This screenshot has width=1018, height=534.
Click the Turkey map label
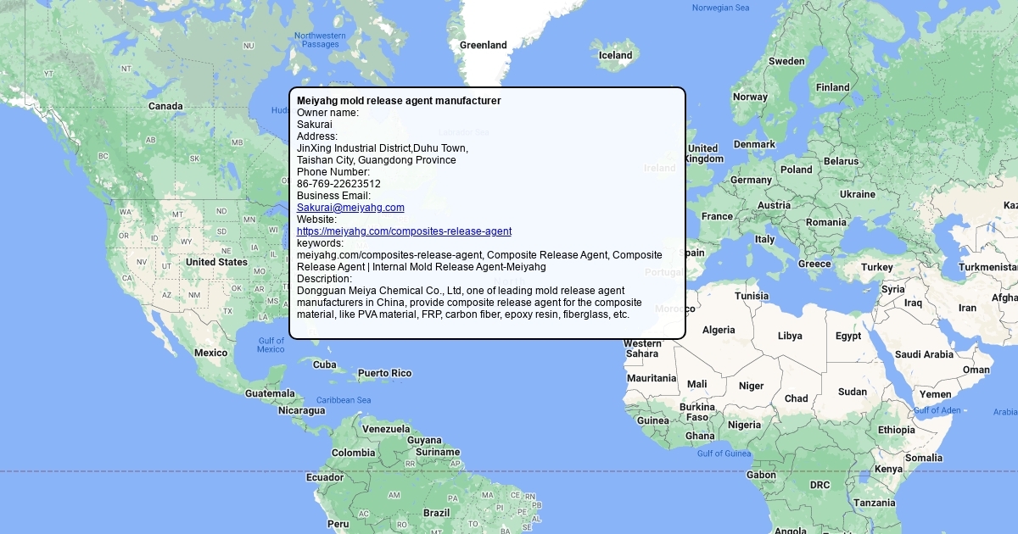(x=877, y=267)
